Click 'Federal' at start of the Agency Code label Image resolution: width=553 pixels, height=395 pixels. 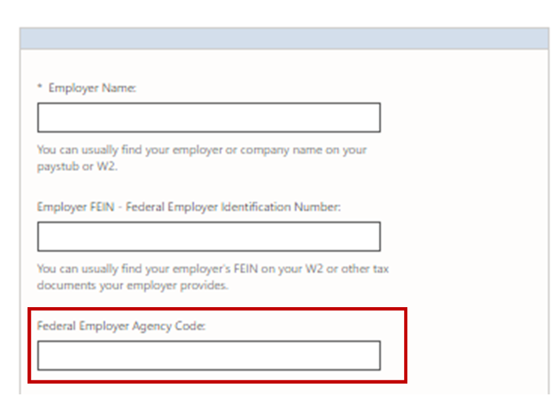coord(56,326)
